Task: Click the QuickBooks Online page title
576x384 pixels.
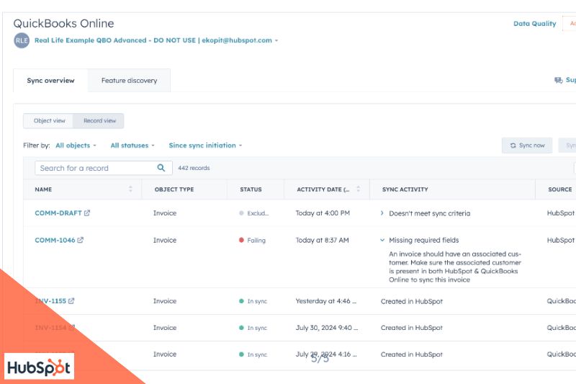Action: (x=63, y=24)
